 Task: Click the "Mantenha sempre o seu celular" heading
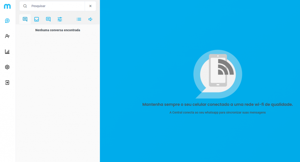217,104
